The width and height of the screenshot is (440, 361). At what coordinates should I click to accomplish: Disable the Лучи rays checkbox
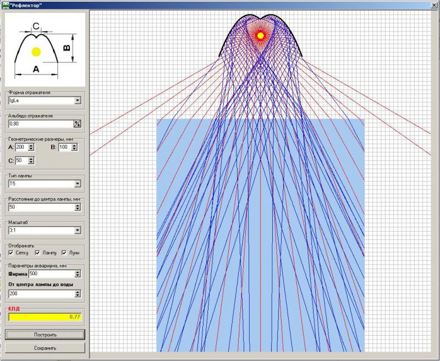tap(64, 253)
